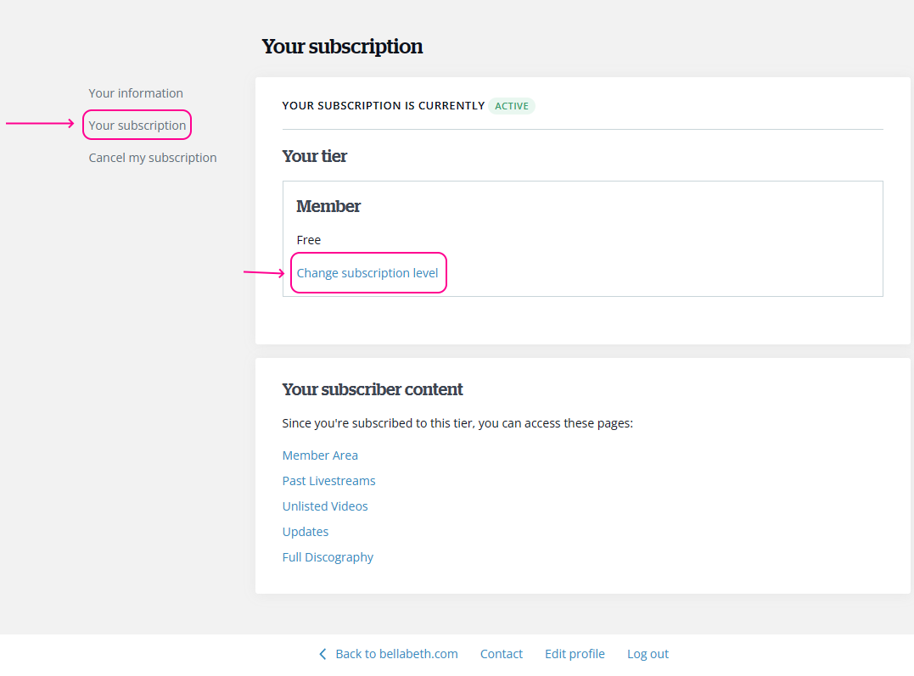Open the Your information menu item
Viewport: 914px width, 676px height.
136,93
